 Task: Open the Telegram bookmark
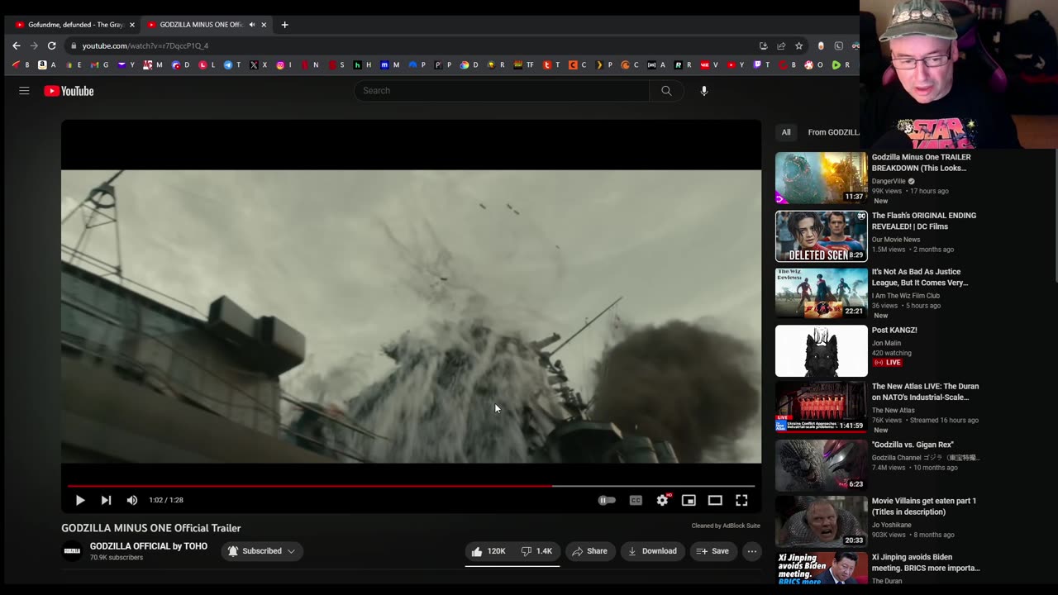(232, 64)
